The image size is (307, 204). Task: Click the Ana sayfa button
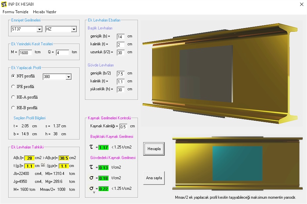[154, 178]
